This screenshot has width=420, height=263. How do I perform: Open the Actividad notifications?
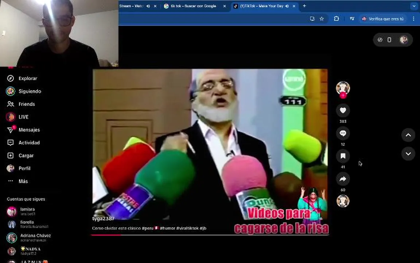click(x=24, y=143)
